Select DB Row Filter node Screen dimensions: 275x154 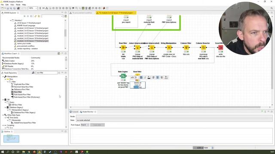point(17,105)
